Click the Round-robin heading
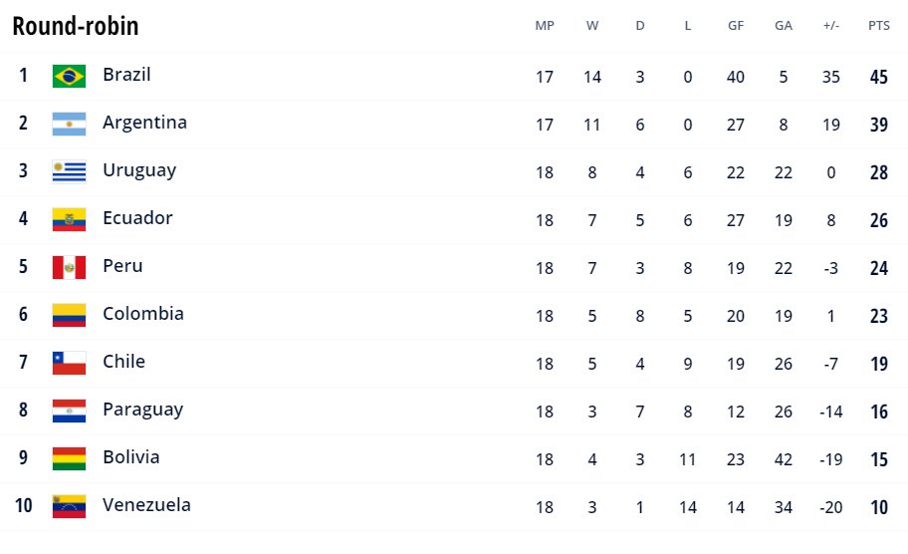 pos(76,26)
